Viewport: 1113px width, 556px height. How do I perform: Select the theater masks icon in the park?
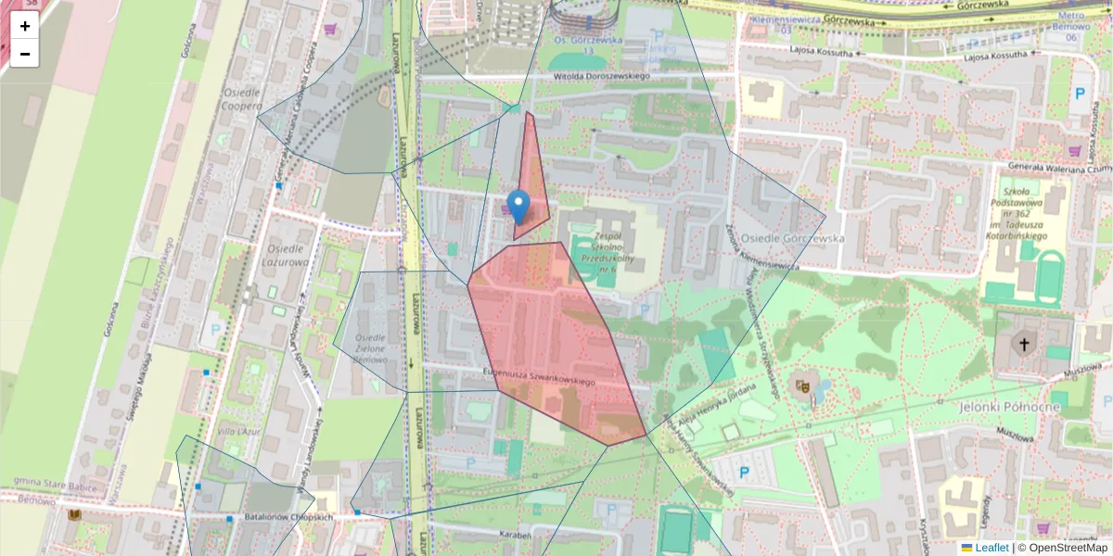click(x=803, y=385)
